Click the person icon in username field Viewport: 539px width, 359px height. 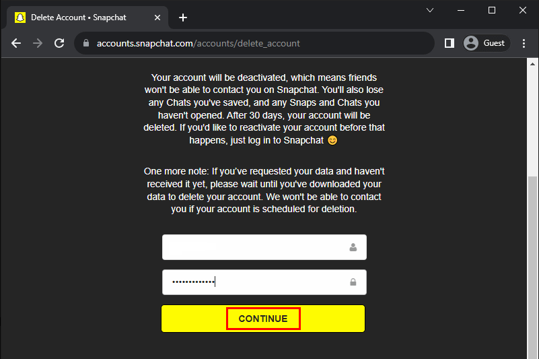[x=353, y=247]
